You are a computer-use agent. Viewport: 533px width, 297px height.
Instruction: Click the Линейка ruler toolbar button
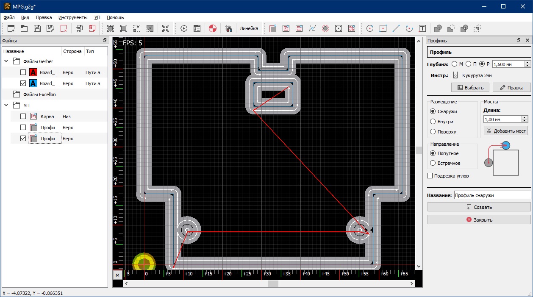249,28
